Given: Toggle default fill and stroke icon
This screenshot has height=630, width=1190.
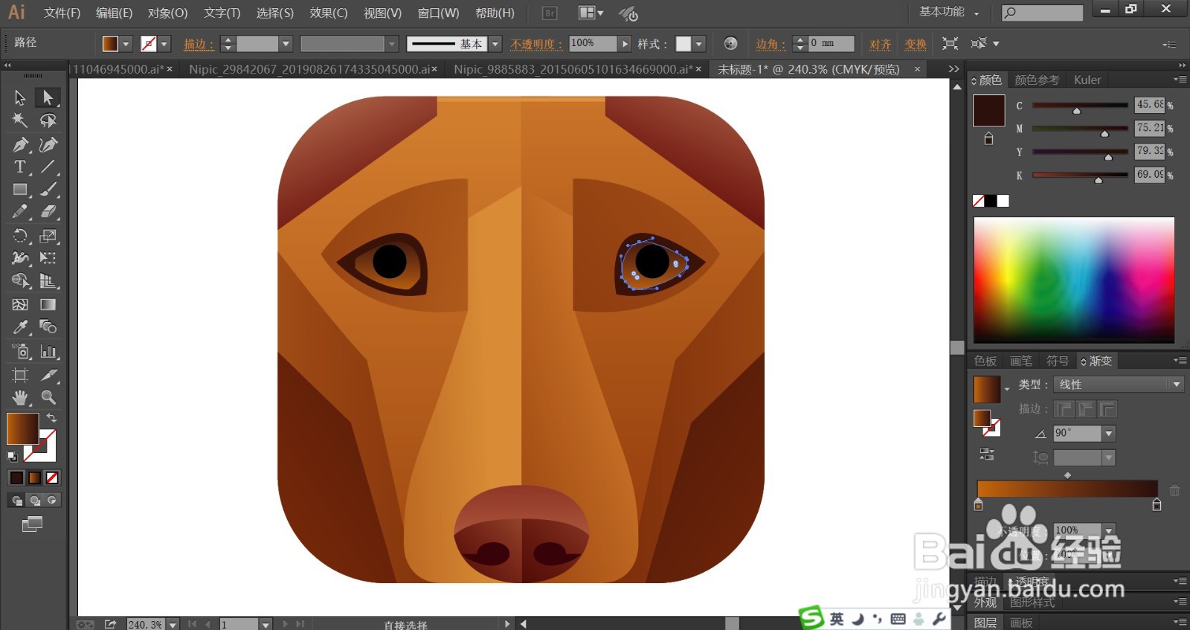Looking at the screenshot, I should click(12, 457).
